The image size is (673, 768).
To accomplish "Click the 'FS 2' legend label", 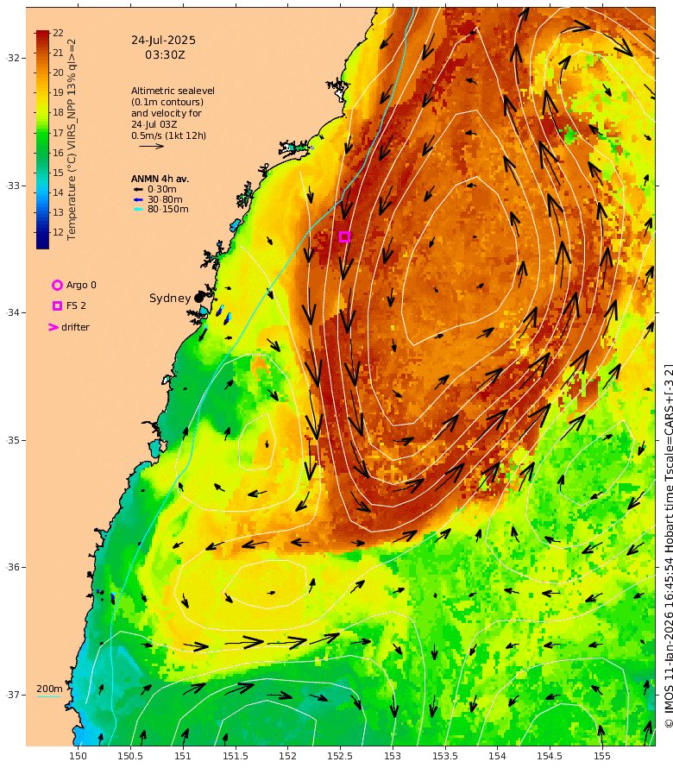I will [76, 305].
